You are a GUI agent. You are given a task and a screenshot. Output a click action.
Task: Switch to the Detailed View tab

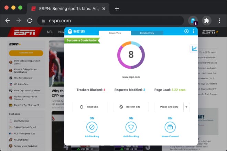(x=147, y=33)
